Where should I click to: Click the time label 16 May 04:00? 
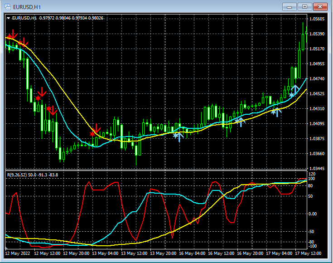coord(192,253)
